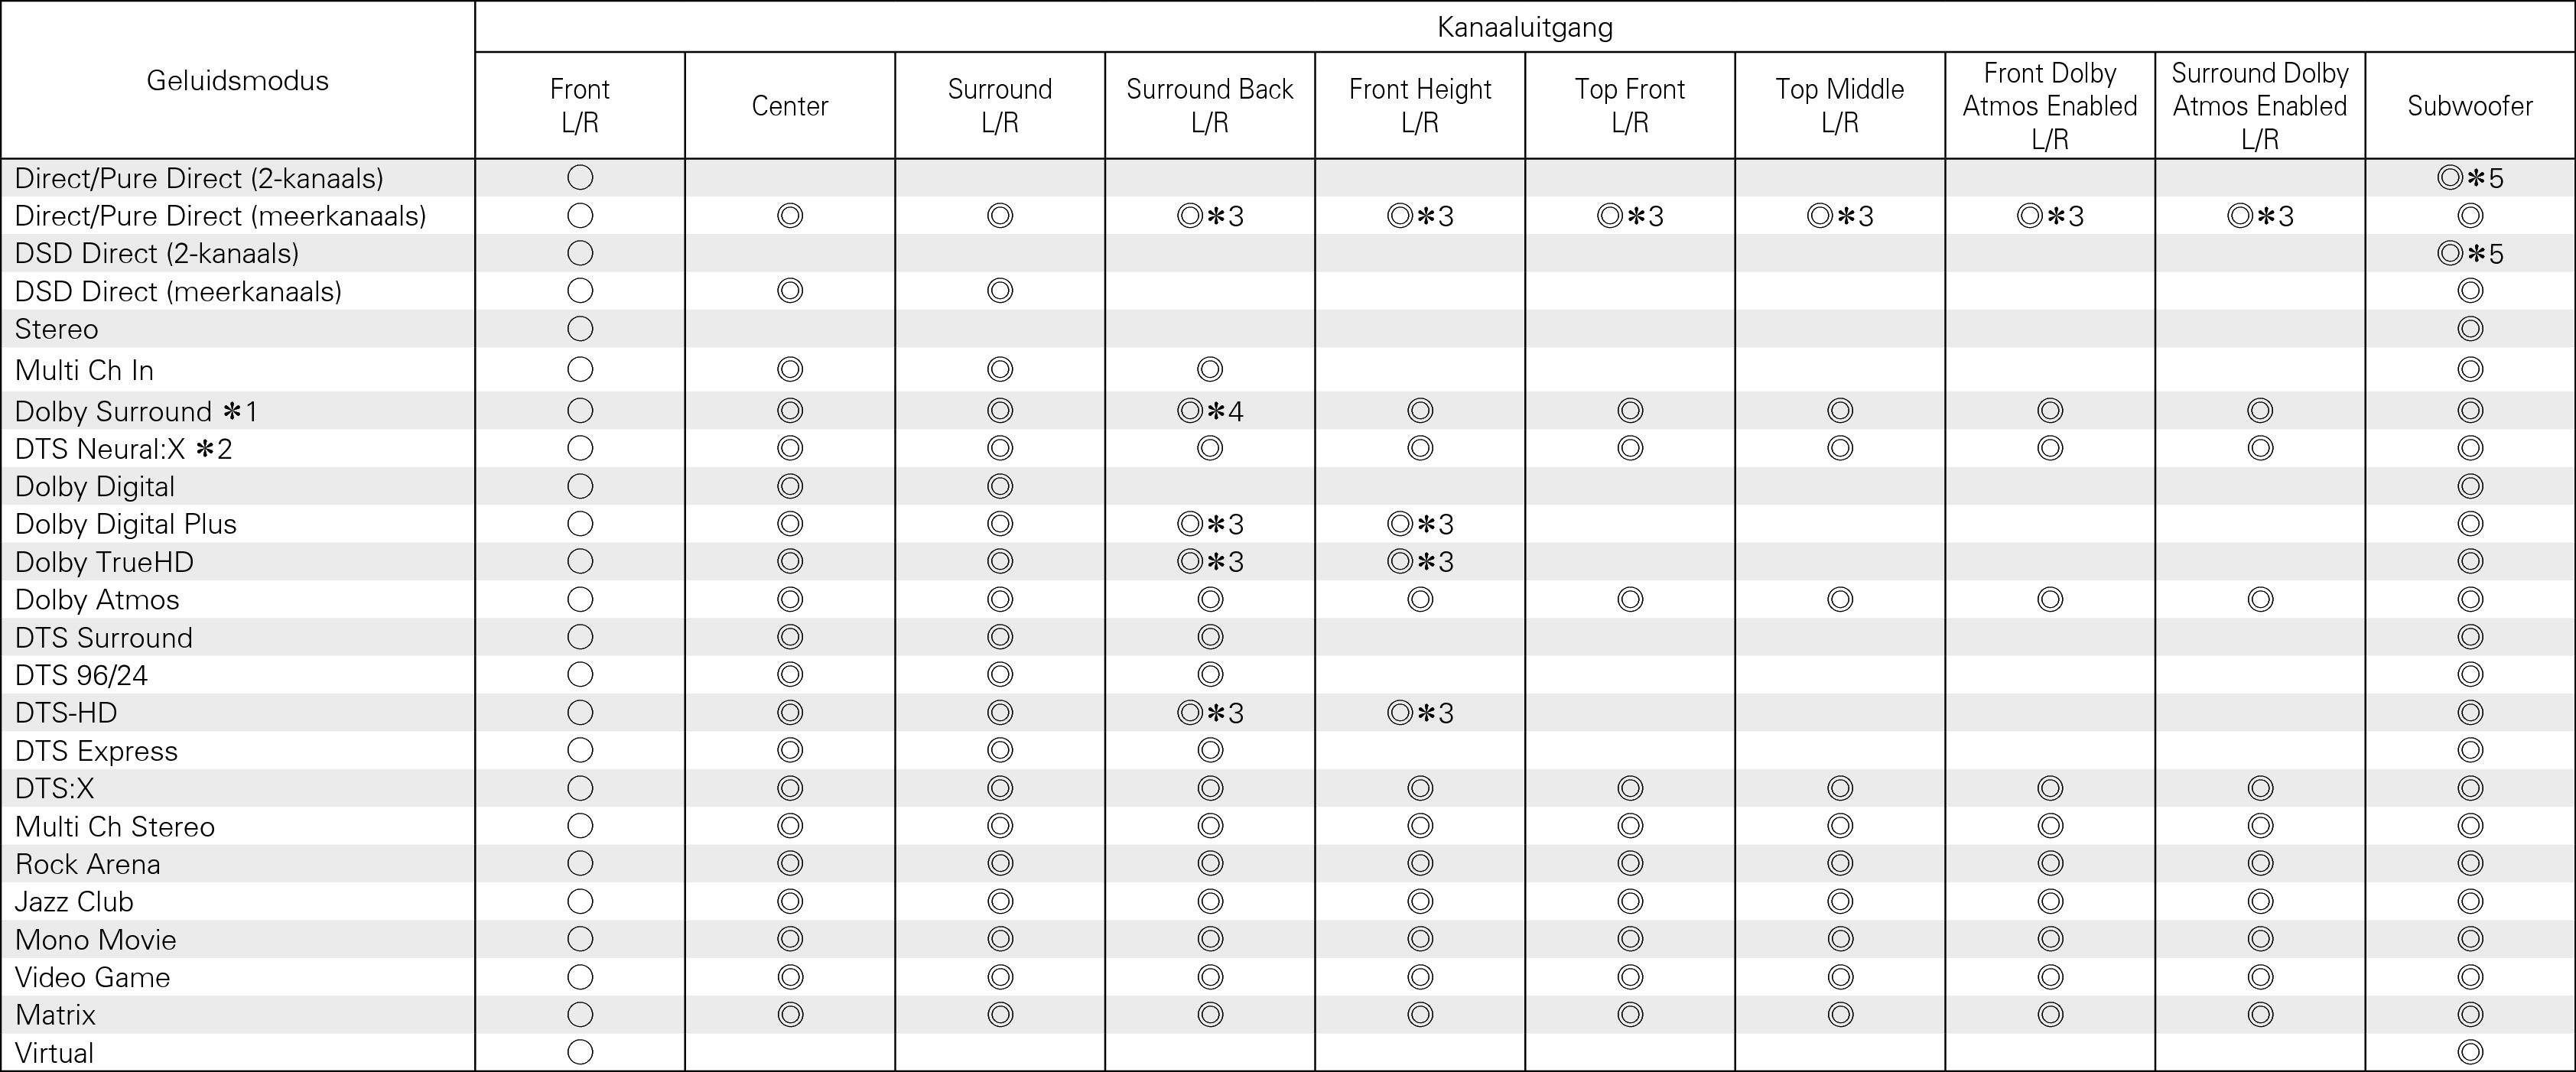2576x1072 pixels.
Task: Click the Subwoofer column header
Action: tap(2470, 105)
